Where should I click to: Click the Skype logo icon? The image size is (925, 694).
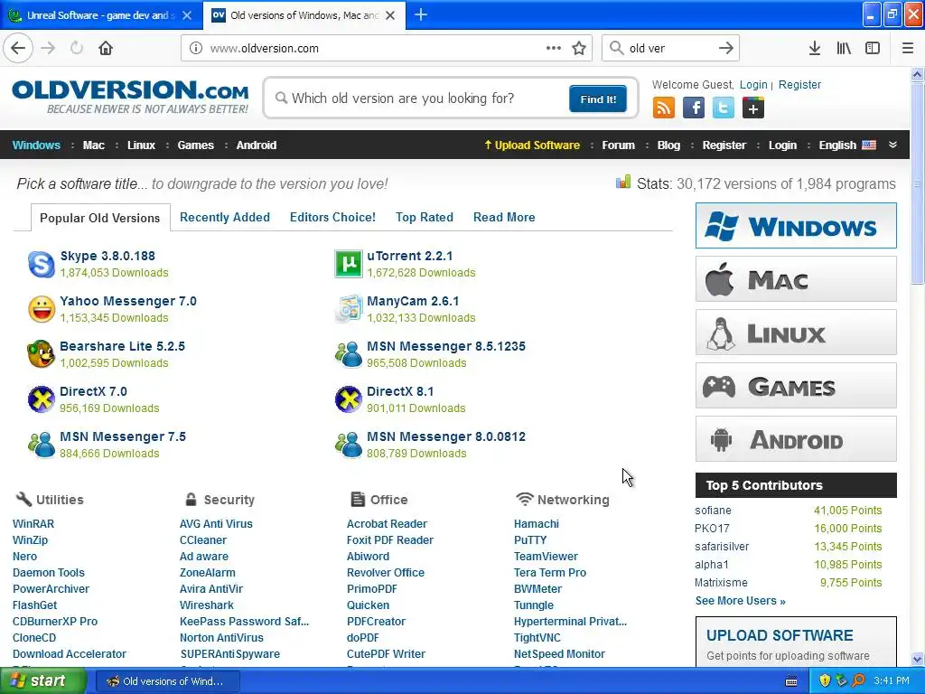point(42,264)
